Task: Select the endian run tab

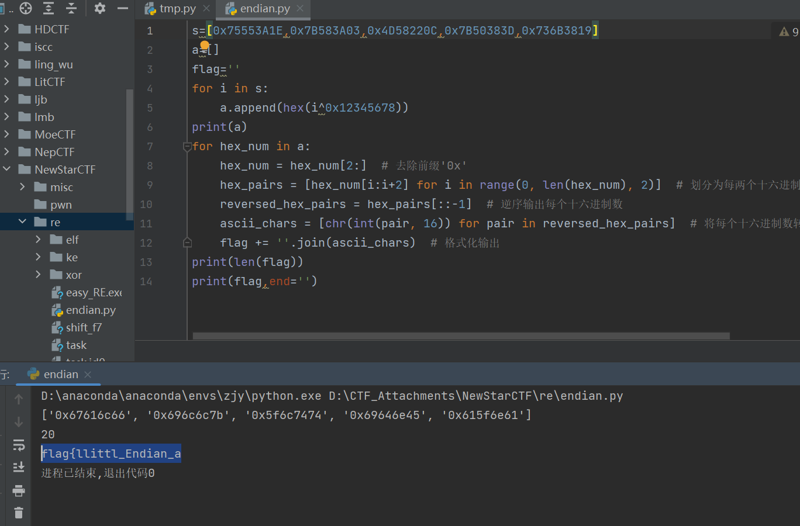Action: (60, 375)
